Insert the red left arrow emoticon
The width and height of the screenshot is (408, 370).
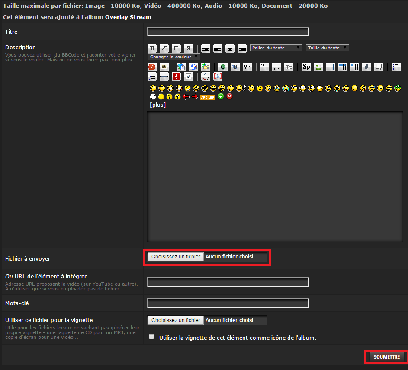(x=186, y=97)
